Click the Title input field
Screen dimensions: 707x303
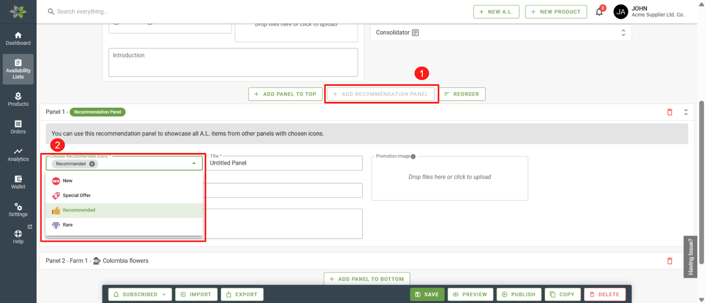(285, 163)
